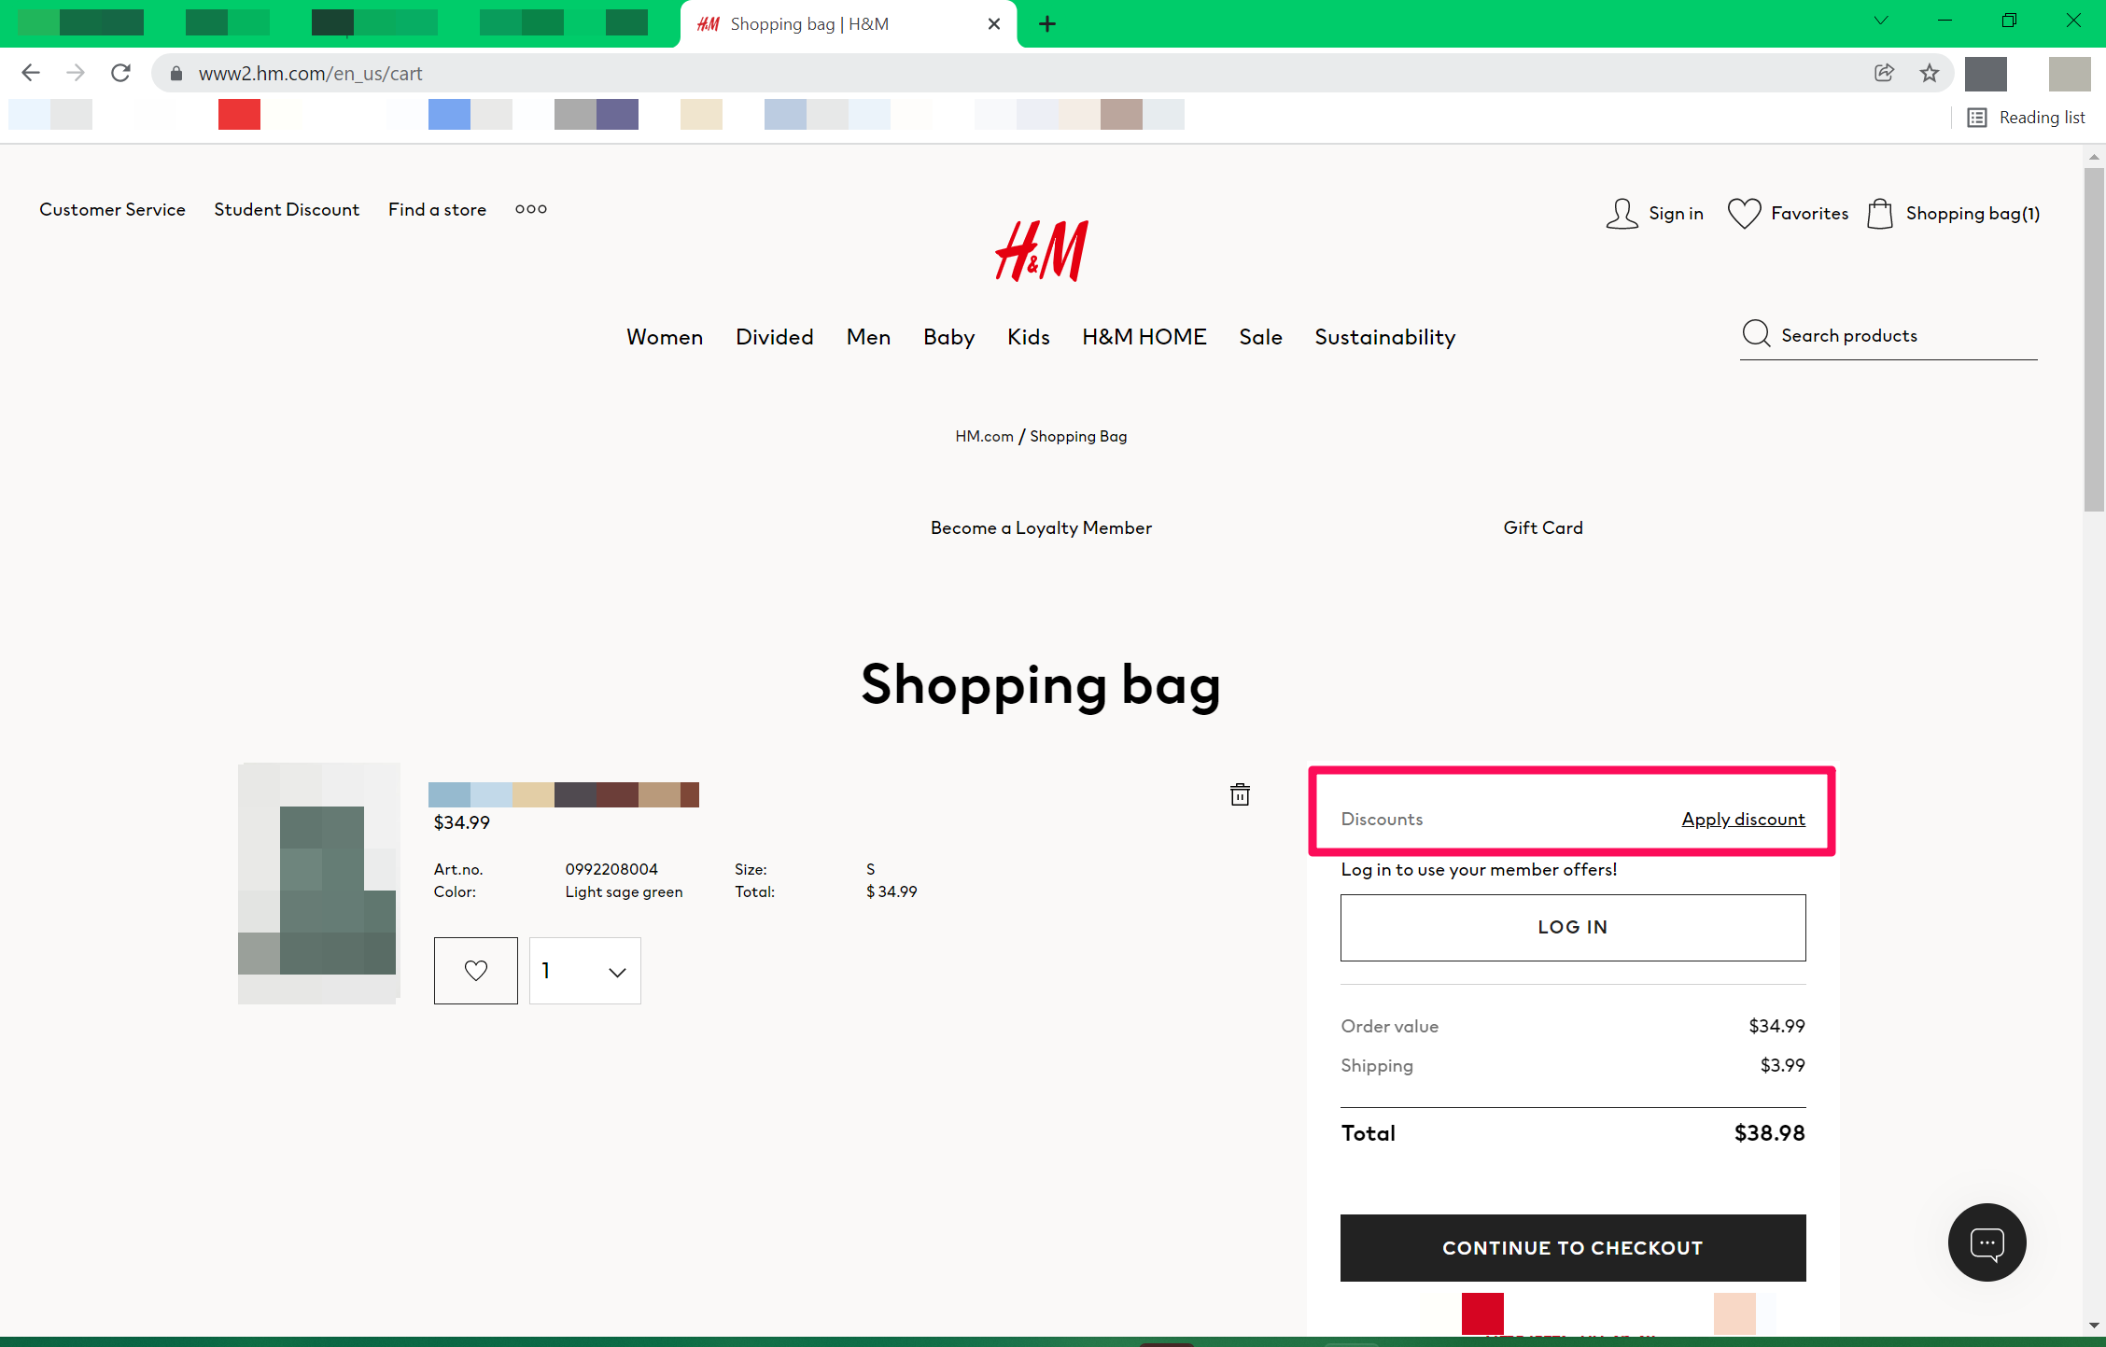
Task: Open the Sustainability menu
Action: click(1385, 337)
